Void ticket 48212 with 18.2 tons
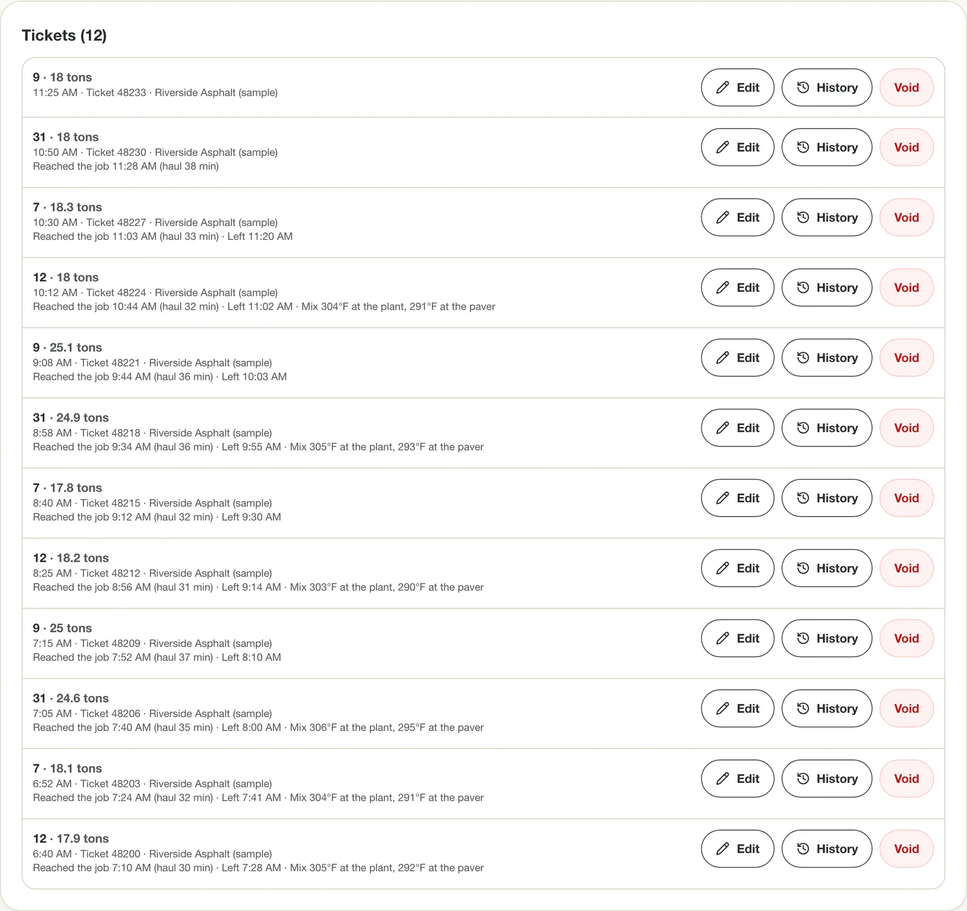This screenshot has height=911, width=967. pyautogui.click(x=907, y=568)
